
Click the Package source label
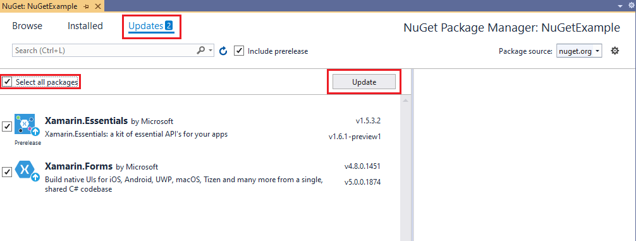click(525, 51)
